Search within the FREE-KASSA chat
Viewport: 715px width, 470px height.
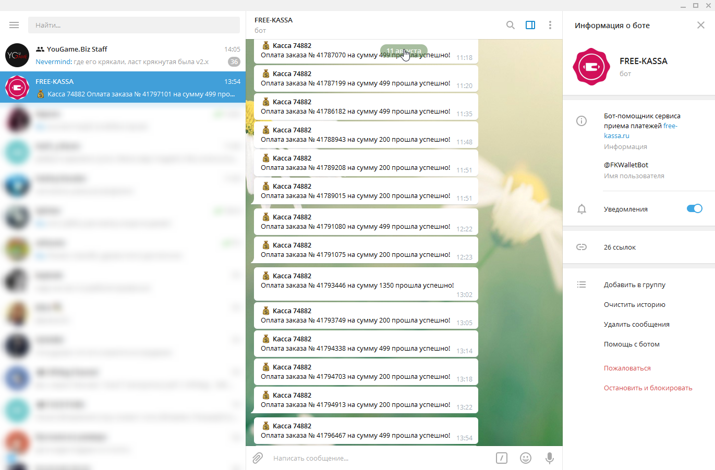pyautogui.click(x=511, y=25)
